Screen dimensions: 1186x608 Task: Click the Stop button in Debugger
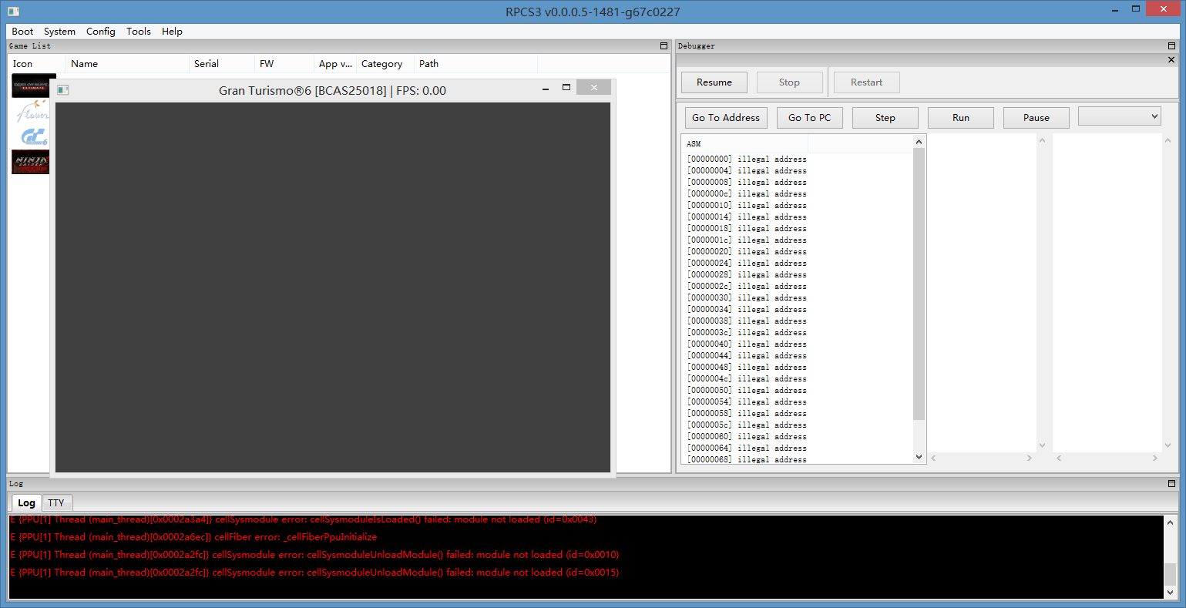pos(789,82)
